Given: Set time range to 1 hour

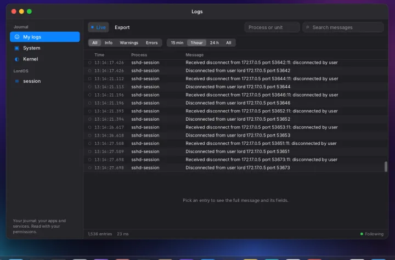Looking at the screenshot, I should (x=197, y=43).
